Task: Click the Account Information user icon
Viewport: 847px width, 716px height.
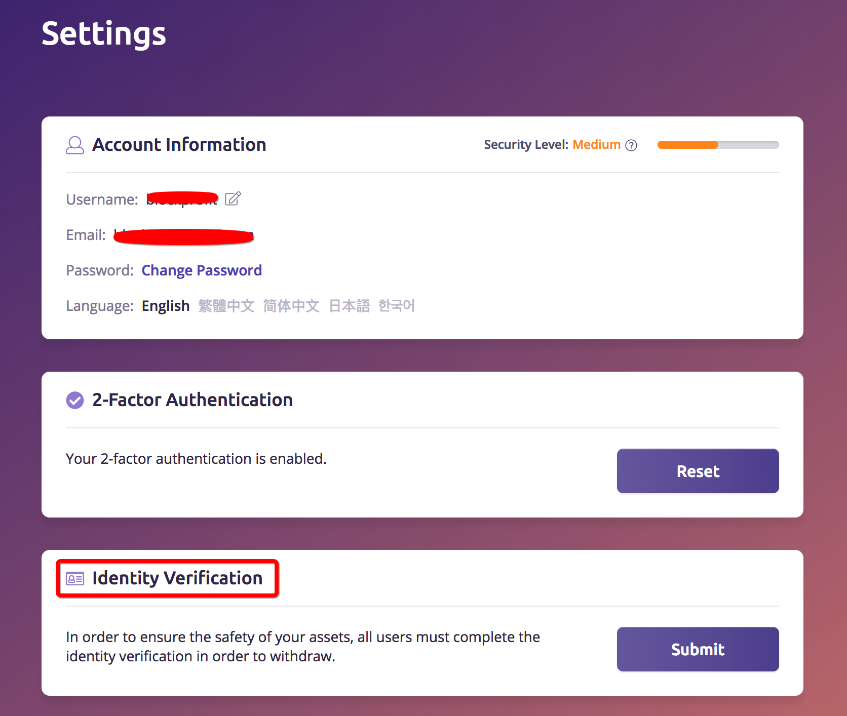Action: tap(75, 145)
